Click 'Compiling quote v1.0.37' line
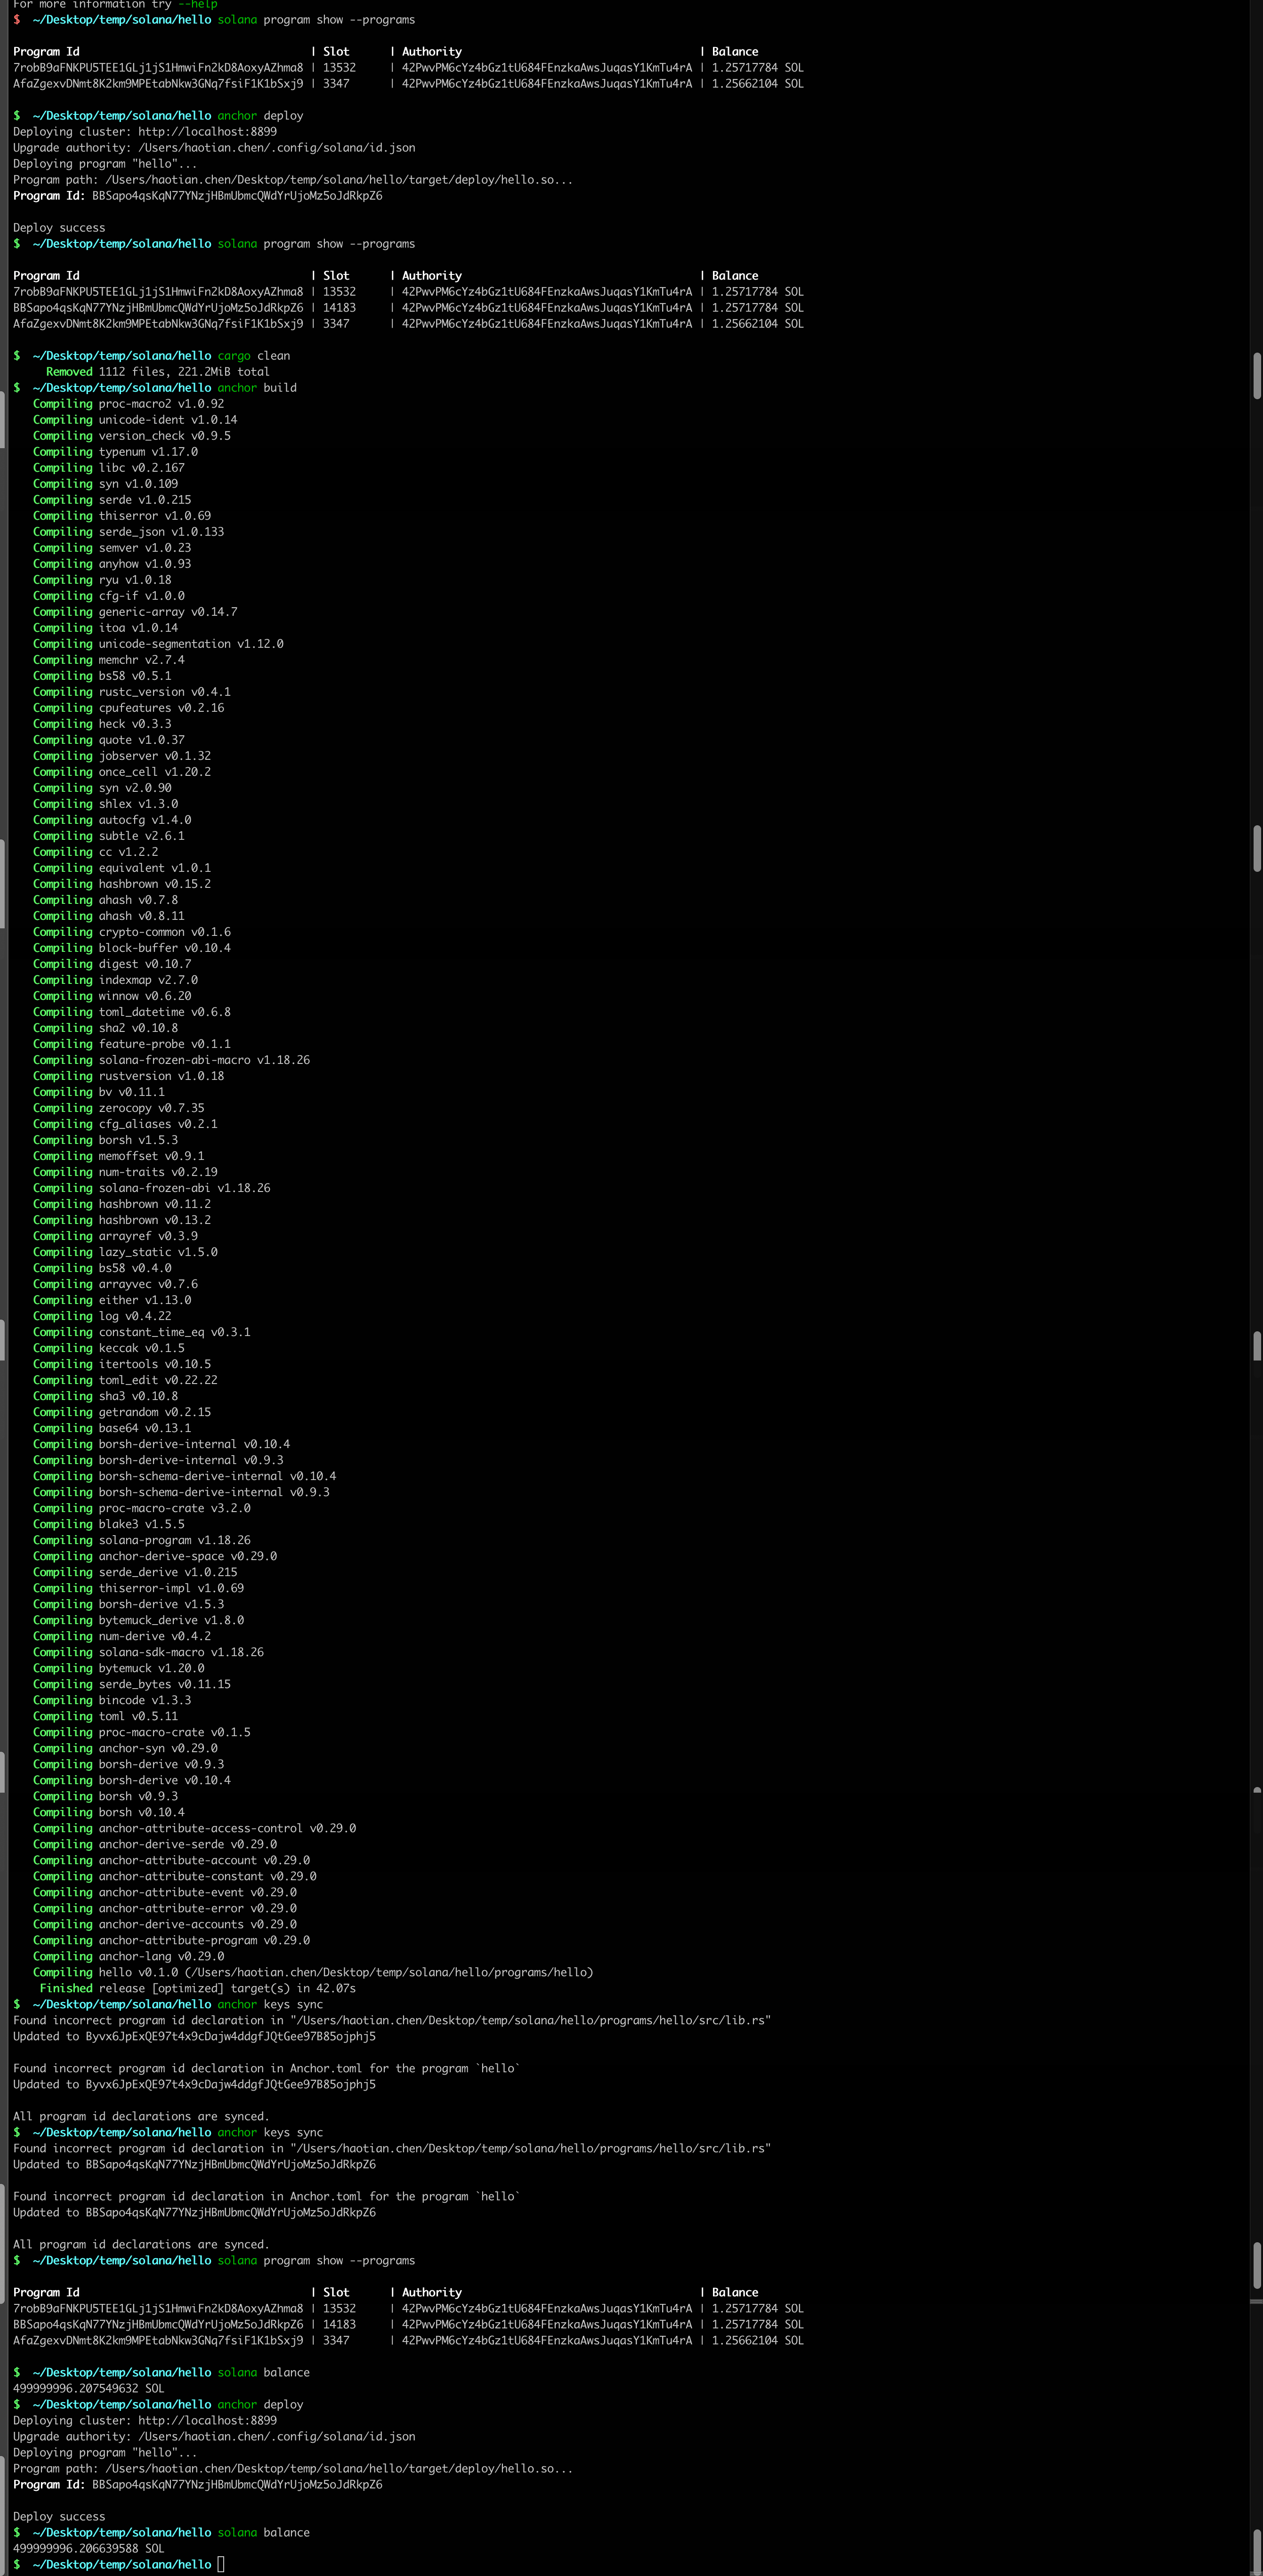1263x2576 pixels. (x=108, y=740)
